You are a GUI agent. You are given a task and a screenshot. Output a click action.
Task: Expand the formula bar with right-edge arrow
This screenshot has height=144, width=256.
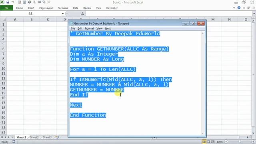pyautogui.click(x=254, y=14)
